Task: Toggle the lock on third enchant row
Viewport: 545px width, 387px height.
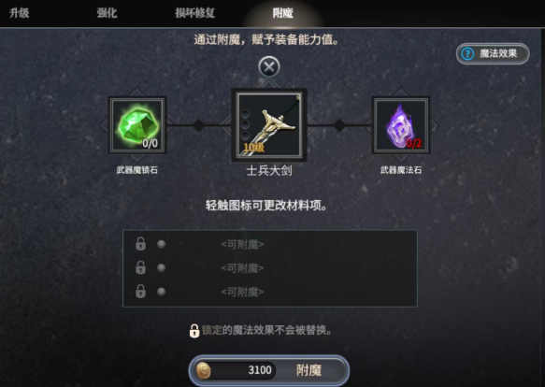Action: pyautogui.click(x=140, y=292)
